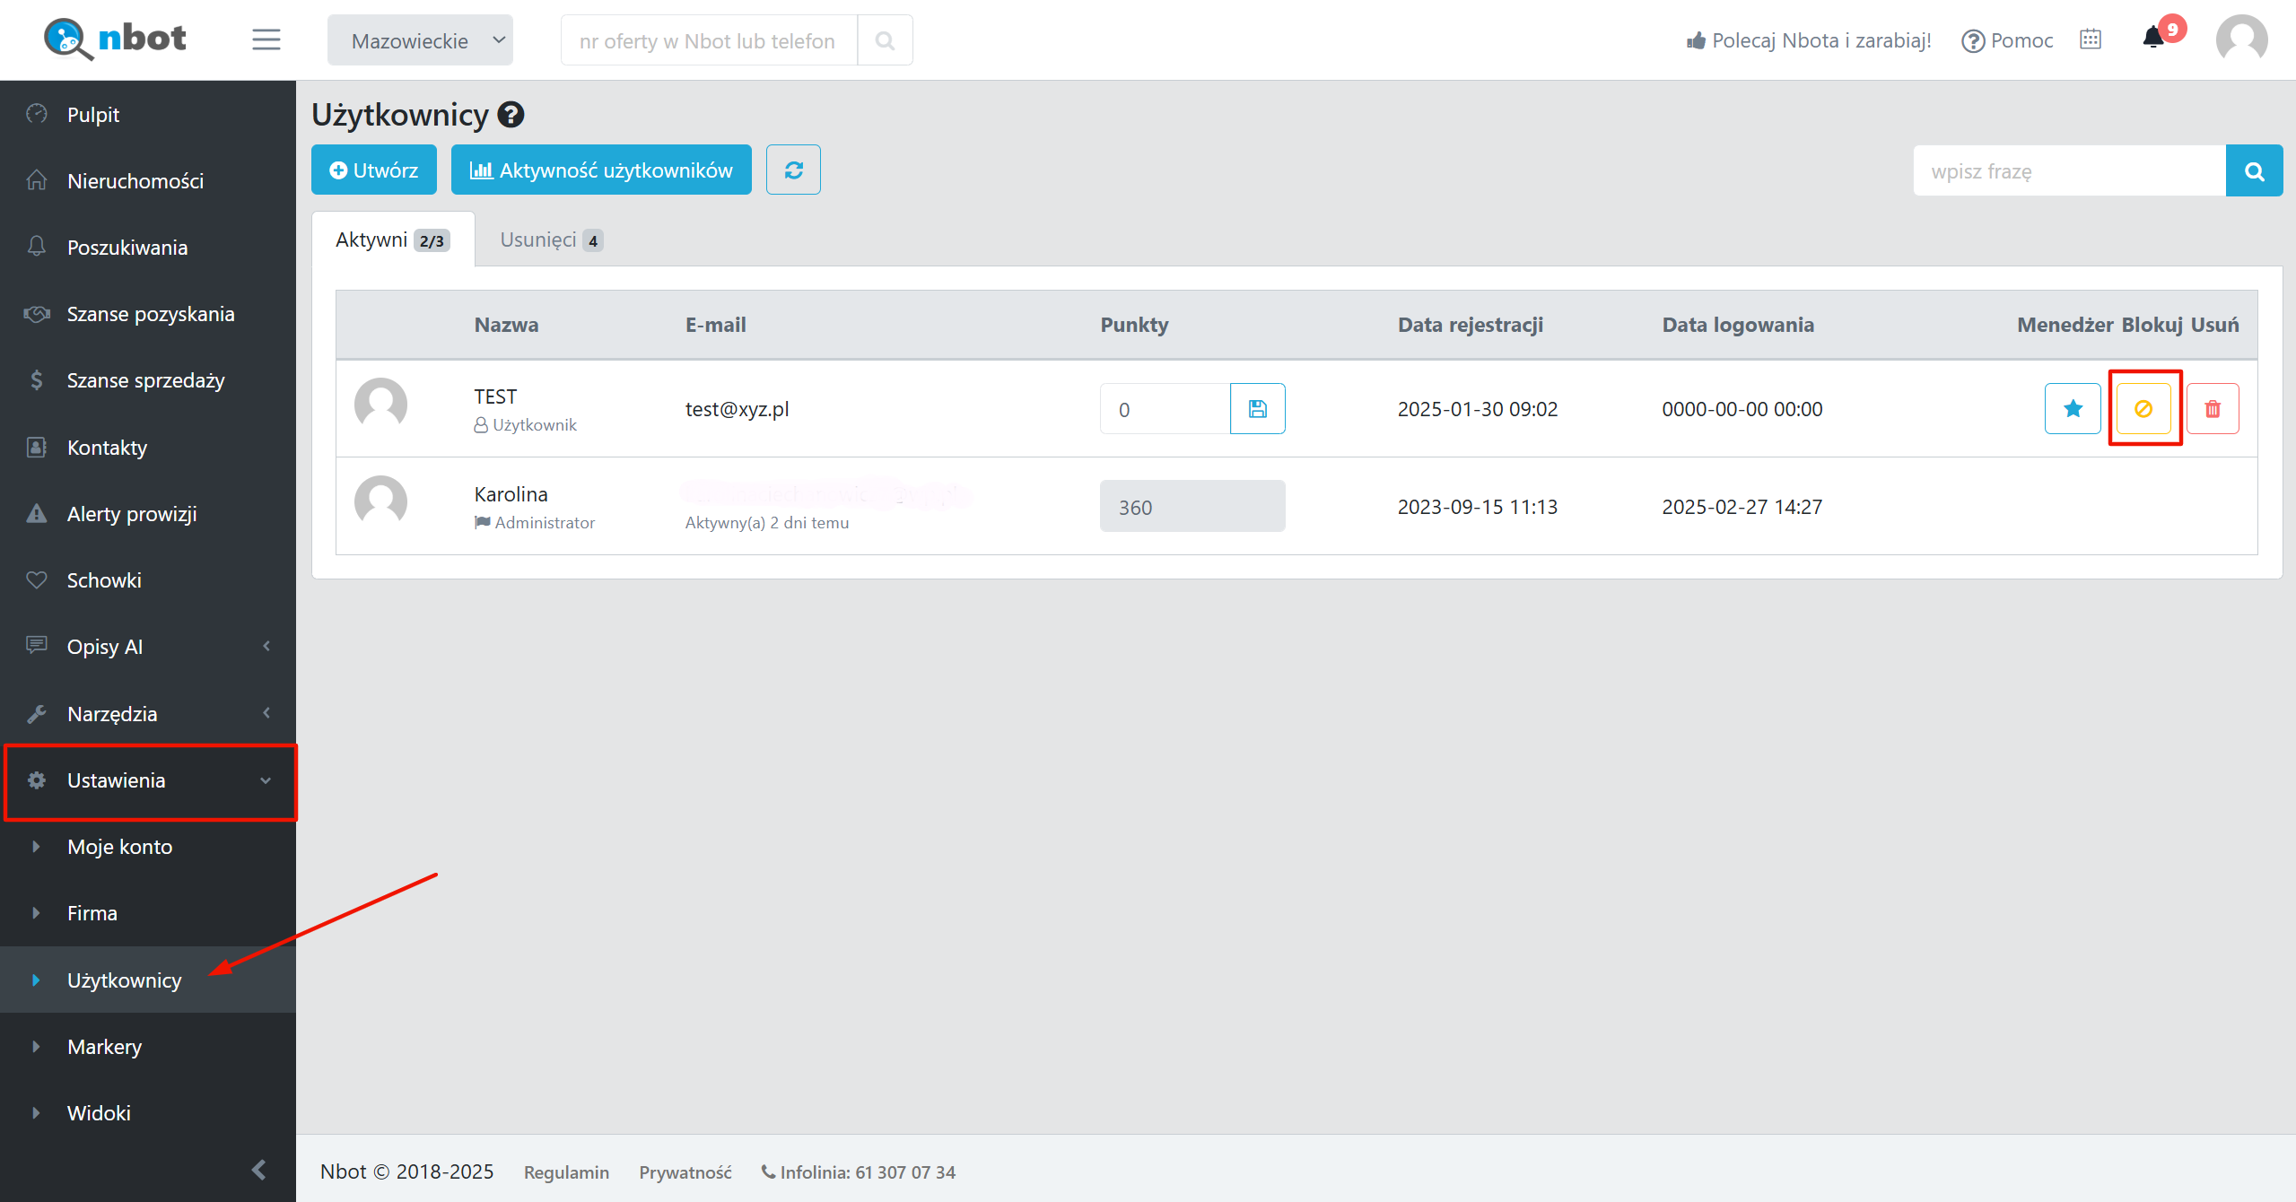The width and height of the screenshot is (2296, 1202).
Task: Open Aktywność użytkowników report
Action: point(601,170)
